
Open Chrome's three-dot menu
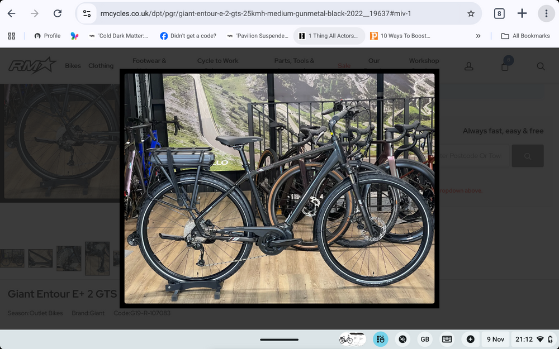click(x=546, y=13)
